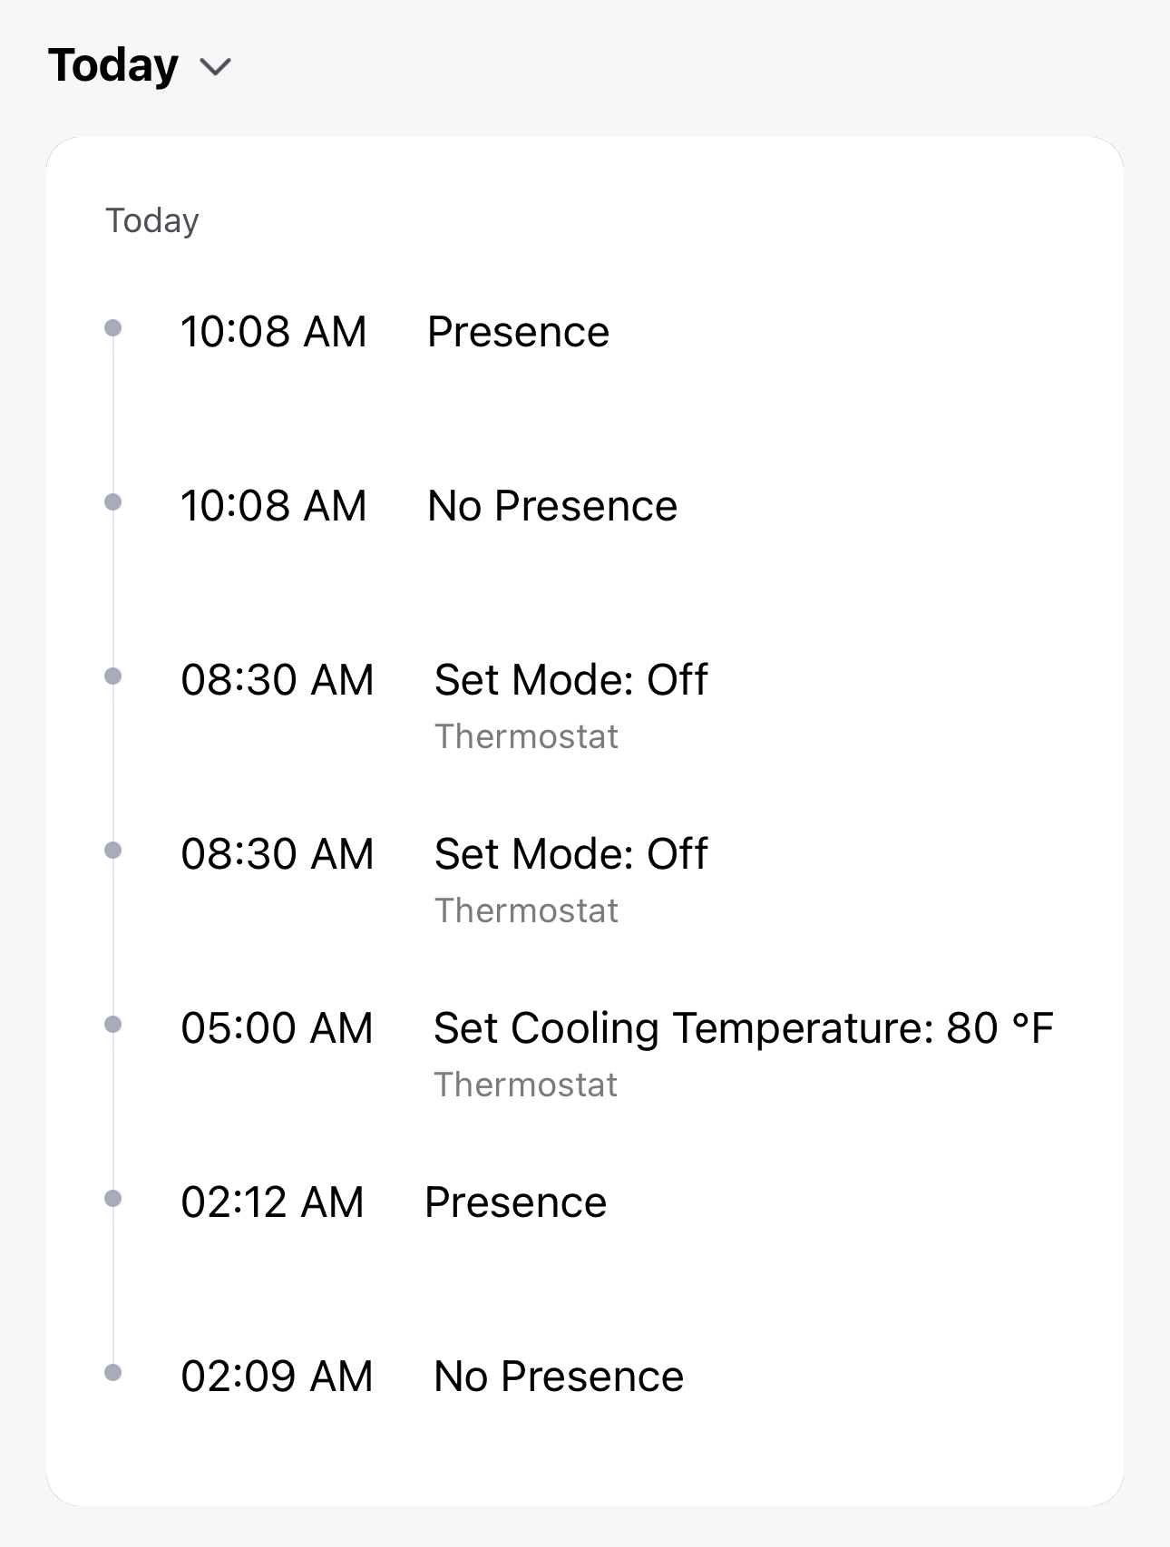Viewport: 1170px width, 1547px height.
Task: Click Thermostat label under Set Cooling Temperature
Action: pyautogui.click(x=526, y=1085)
